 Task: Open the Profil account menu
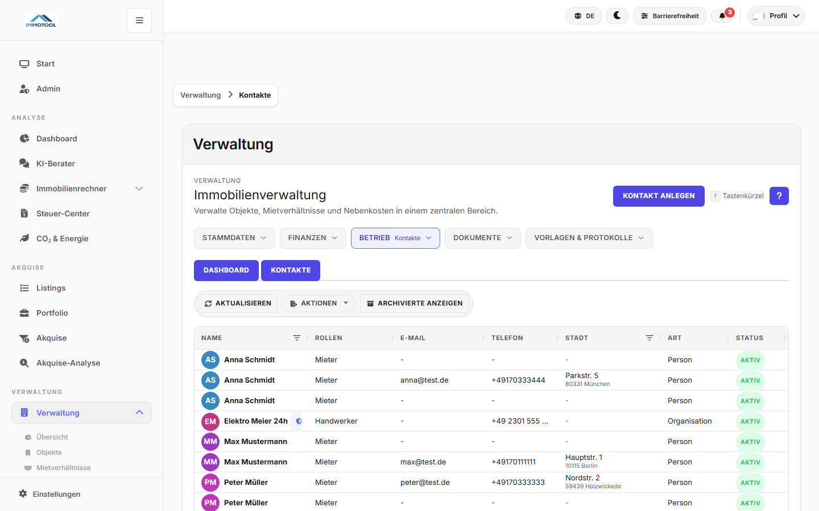point(776,15)
